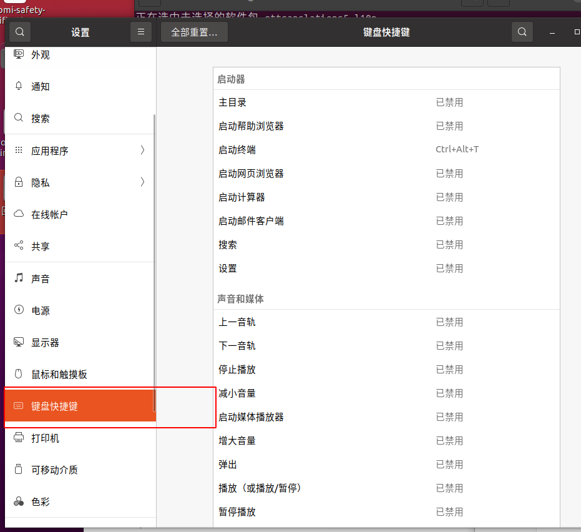The width and height of the screenshot is (581, 532).
Task: Open the 共享 settings page
Action: tap(80, 246)
